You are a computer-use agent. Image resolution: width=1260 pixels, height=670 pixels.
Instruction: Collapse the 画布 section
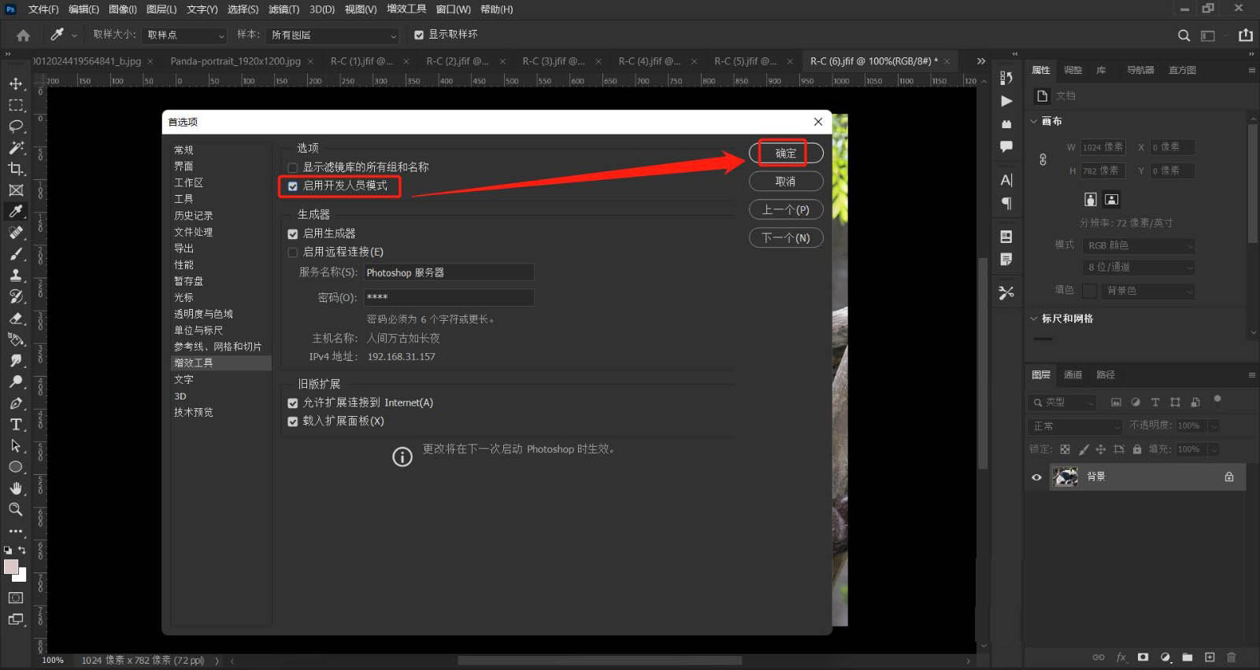tap(1034, 121)
